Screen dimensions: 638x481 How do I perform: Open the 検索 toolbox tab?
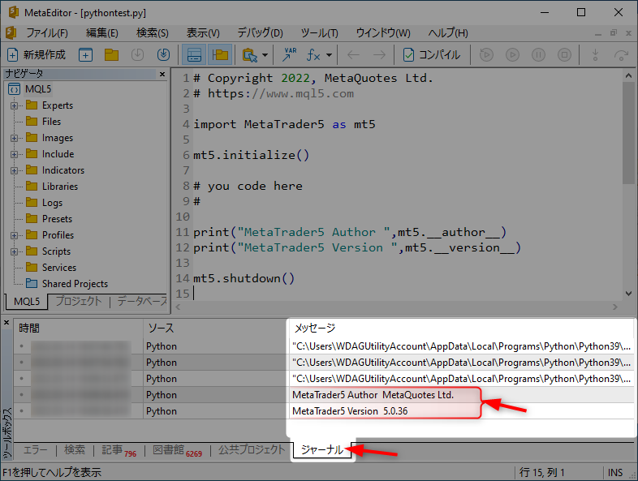(75, 450)
